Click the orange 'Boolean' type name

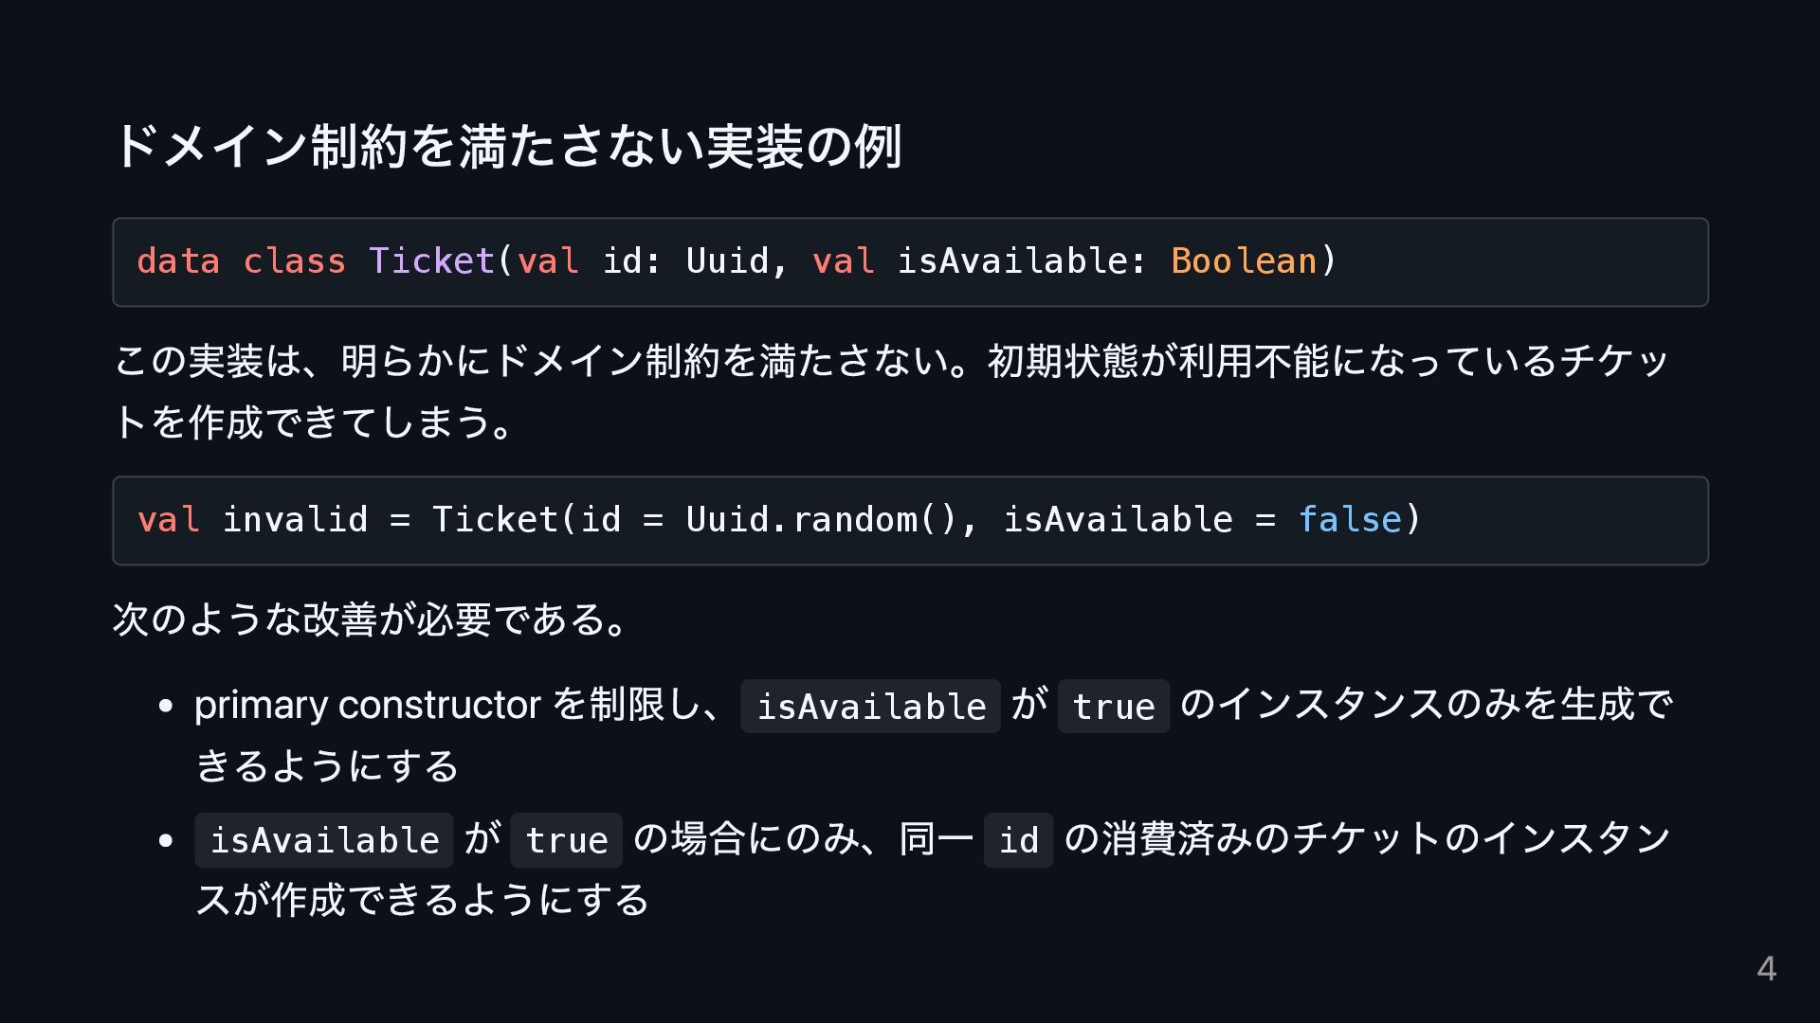1244,260
